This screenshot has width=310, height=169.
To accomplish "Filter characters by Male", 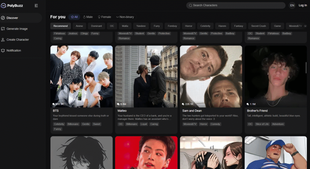I will (x=88, y=17).
